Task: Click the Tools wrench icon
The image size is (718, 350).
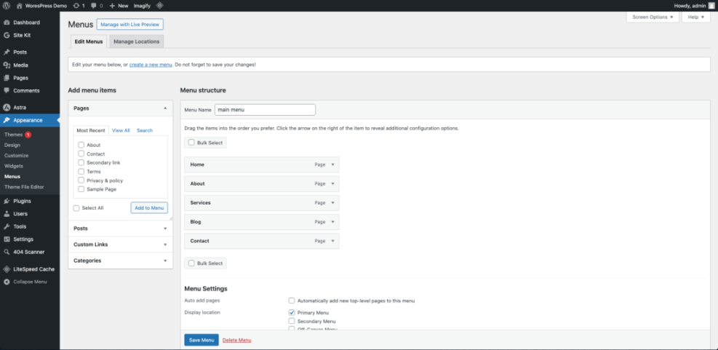Action: tap(7, 226)
